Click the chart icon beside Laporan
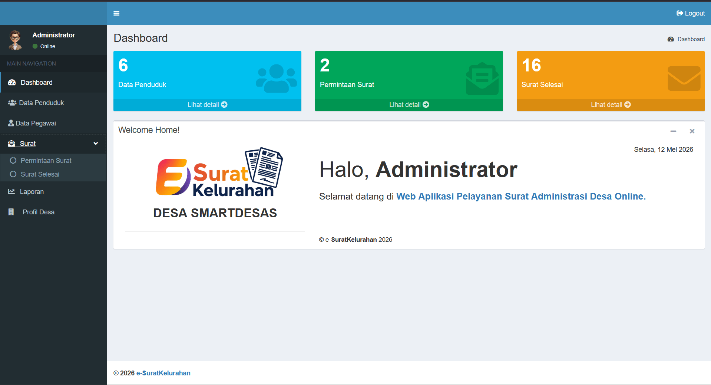The image size is (711, 385). 11,191
